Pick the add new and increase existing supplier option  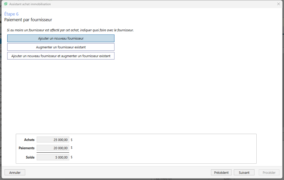pos(61,56)
